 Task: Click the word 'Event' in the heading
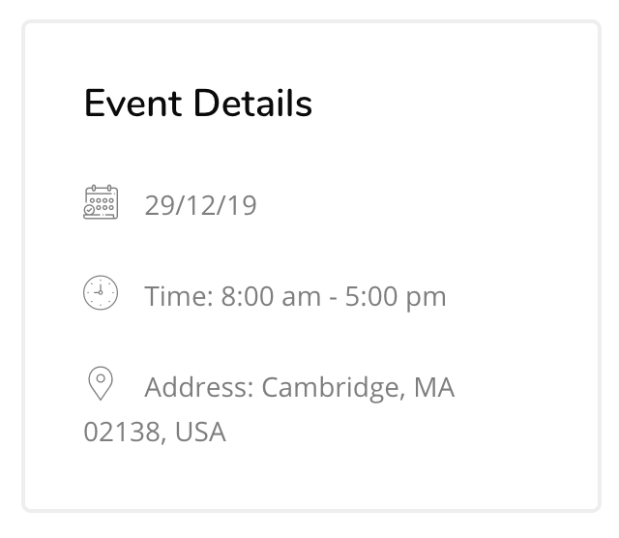133,104
